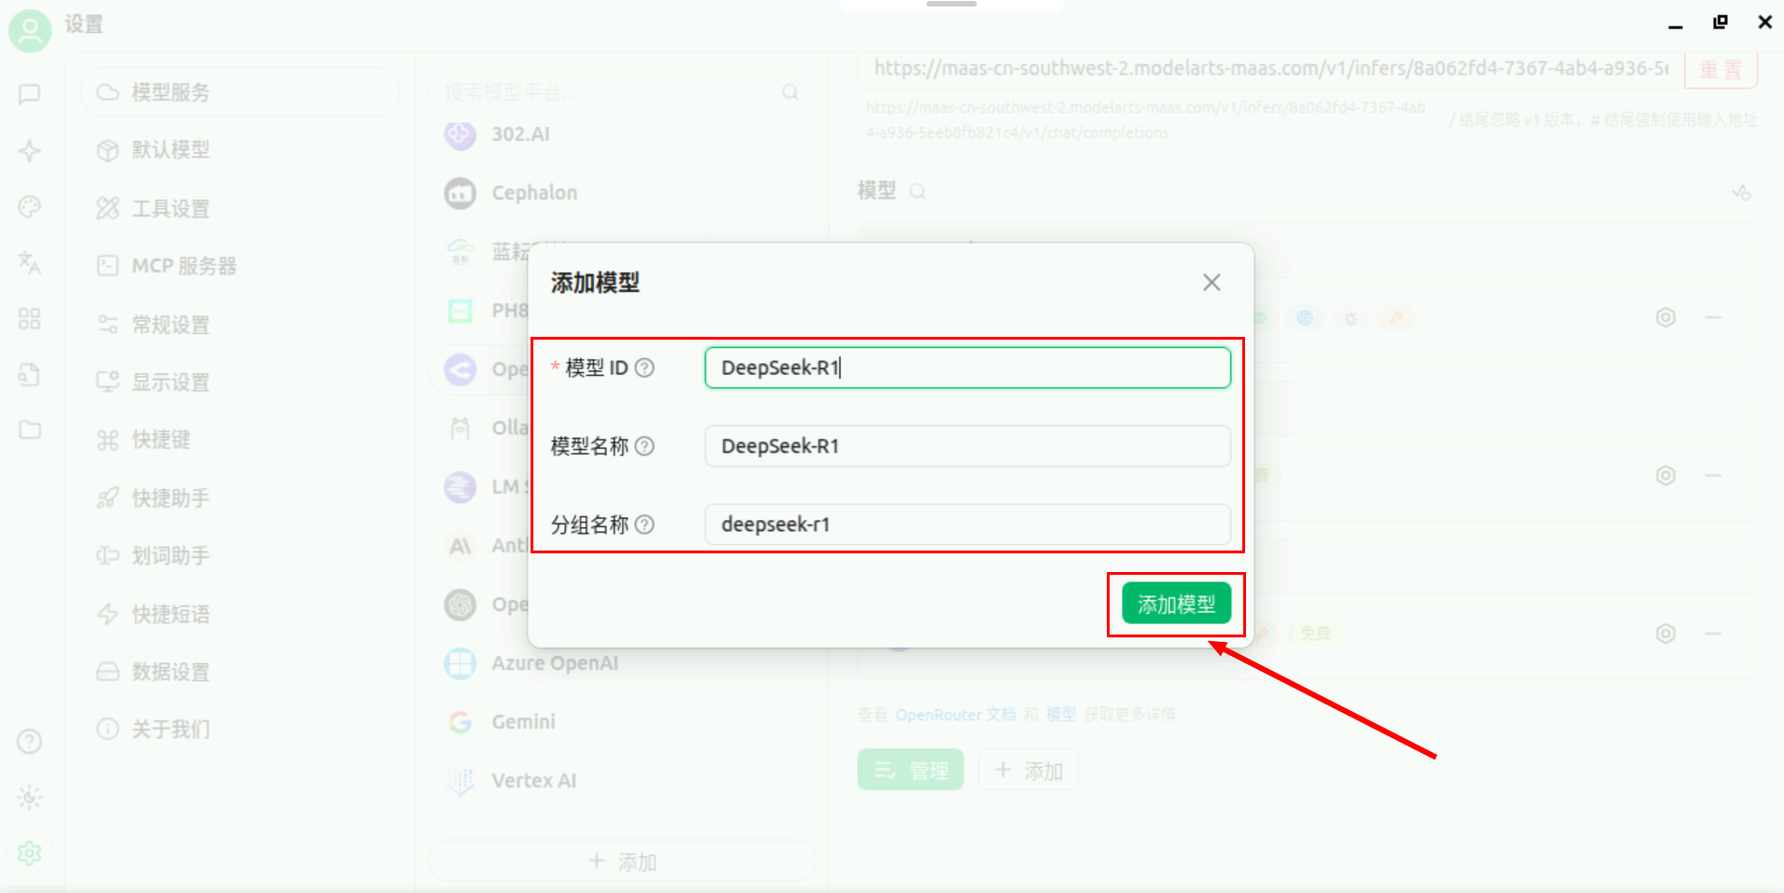The width and height of the screenshot is (1784, 893).
Task: Select the Cephalon provider
Action: coord(621,193)
